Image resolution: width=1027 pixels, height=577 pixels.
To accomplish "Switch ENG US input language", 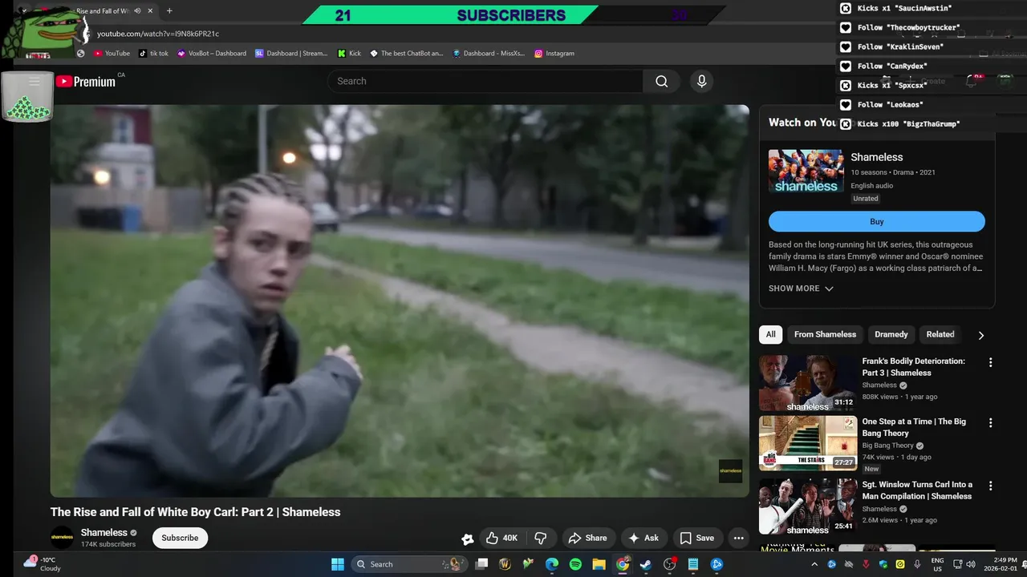I will click(x=937, y=564).
